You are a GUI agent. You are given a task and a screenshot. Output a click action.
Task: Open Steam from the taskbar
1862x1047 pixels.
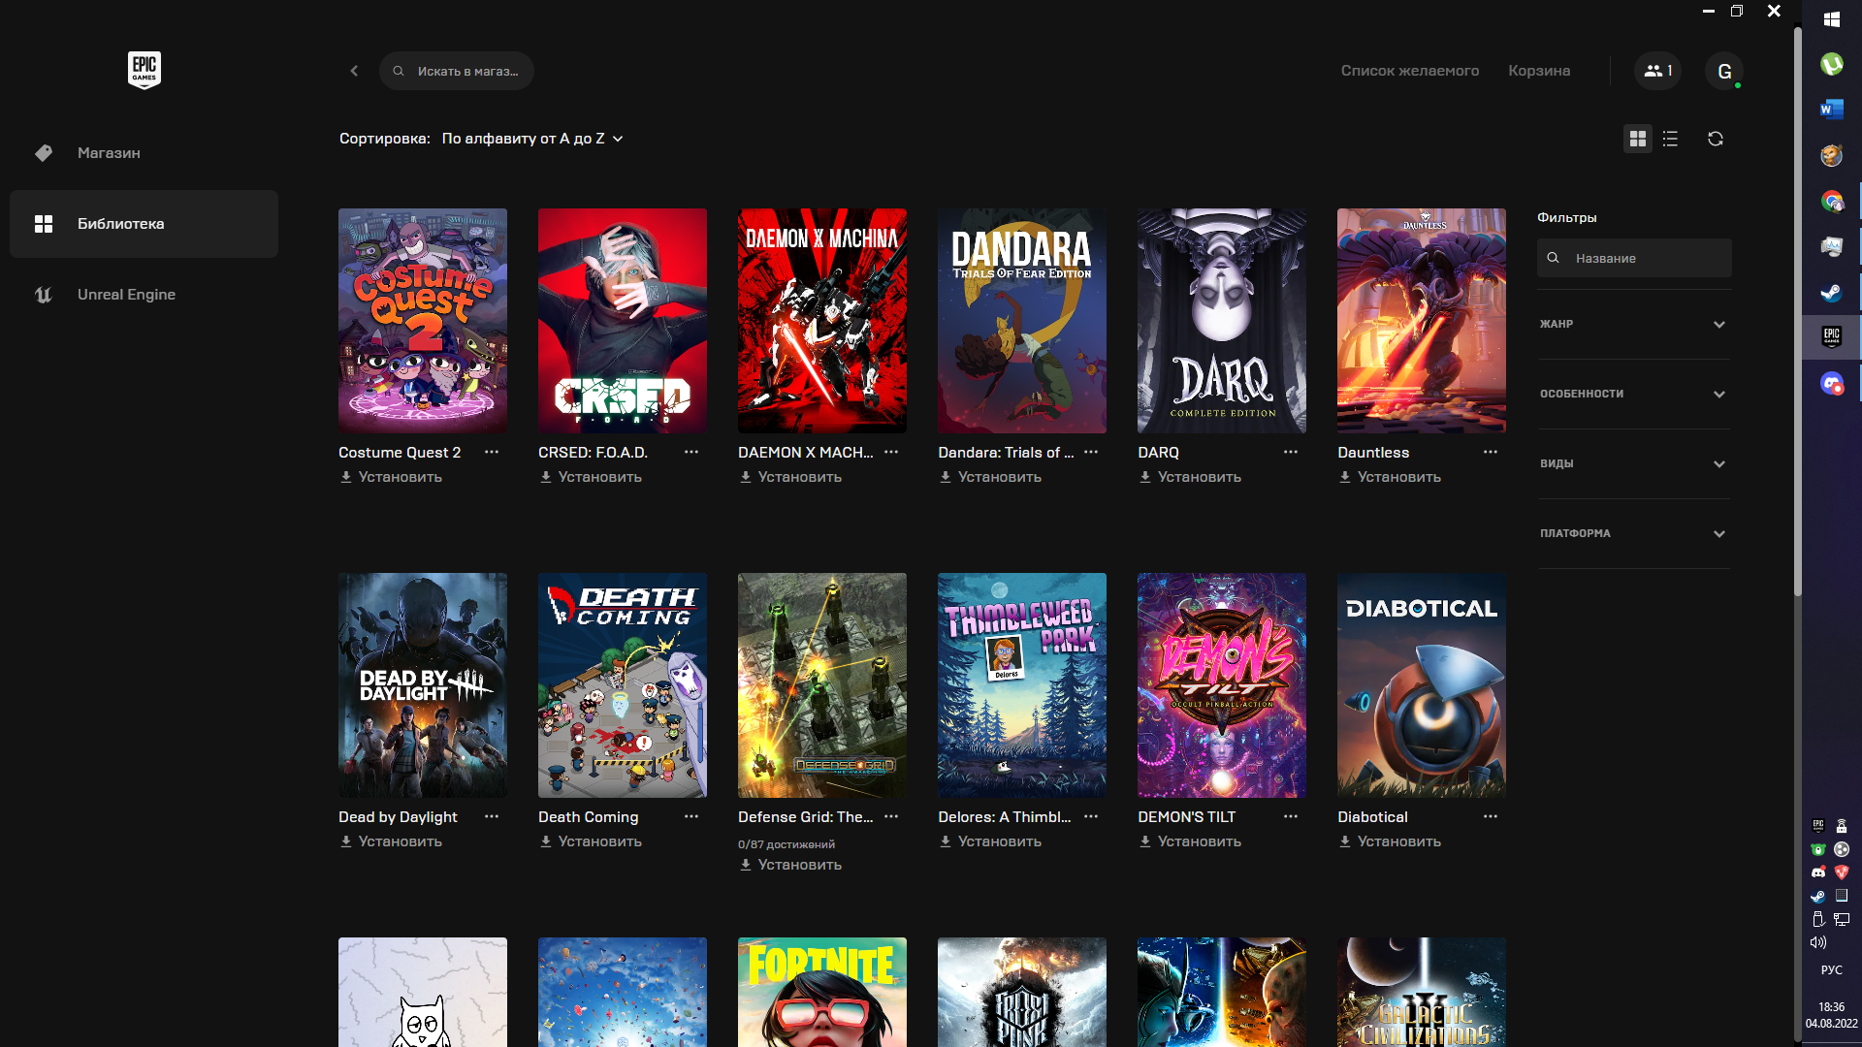1832,292
